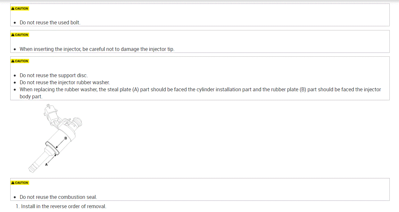
Task: Click the wrapped text "body part."
Action: (31, 96)
